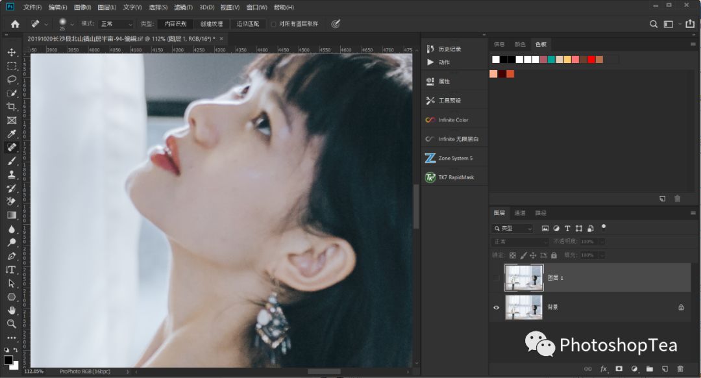The image size is (701, 378).
Task: Add layer style via fx icon
Action: click(603, 369)
